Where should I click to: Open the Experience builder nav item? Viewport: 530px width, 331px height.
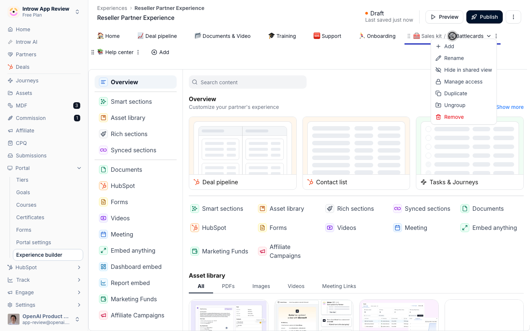coord(48,255)
